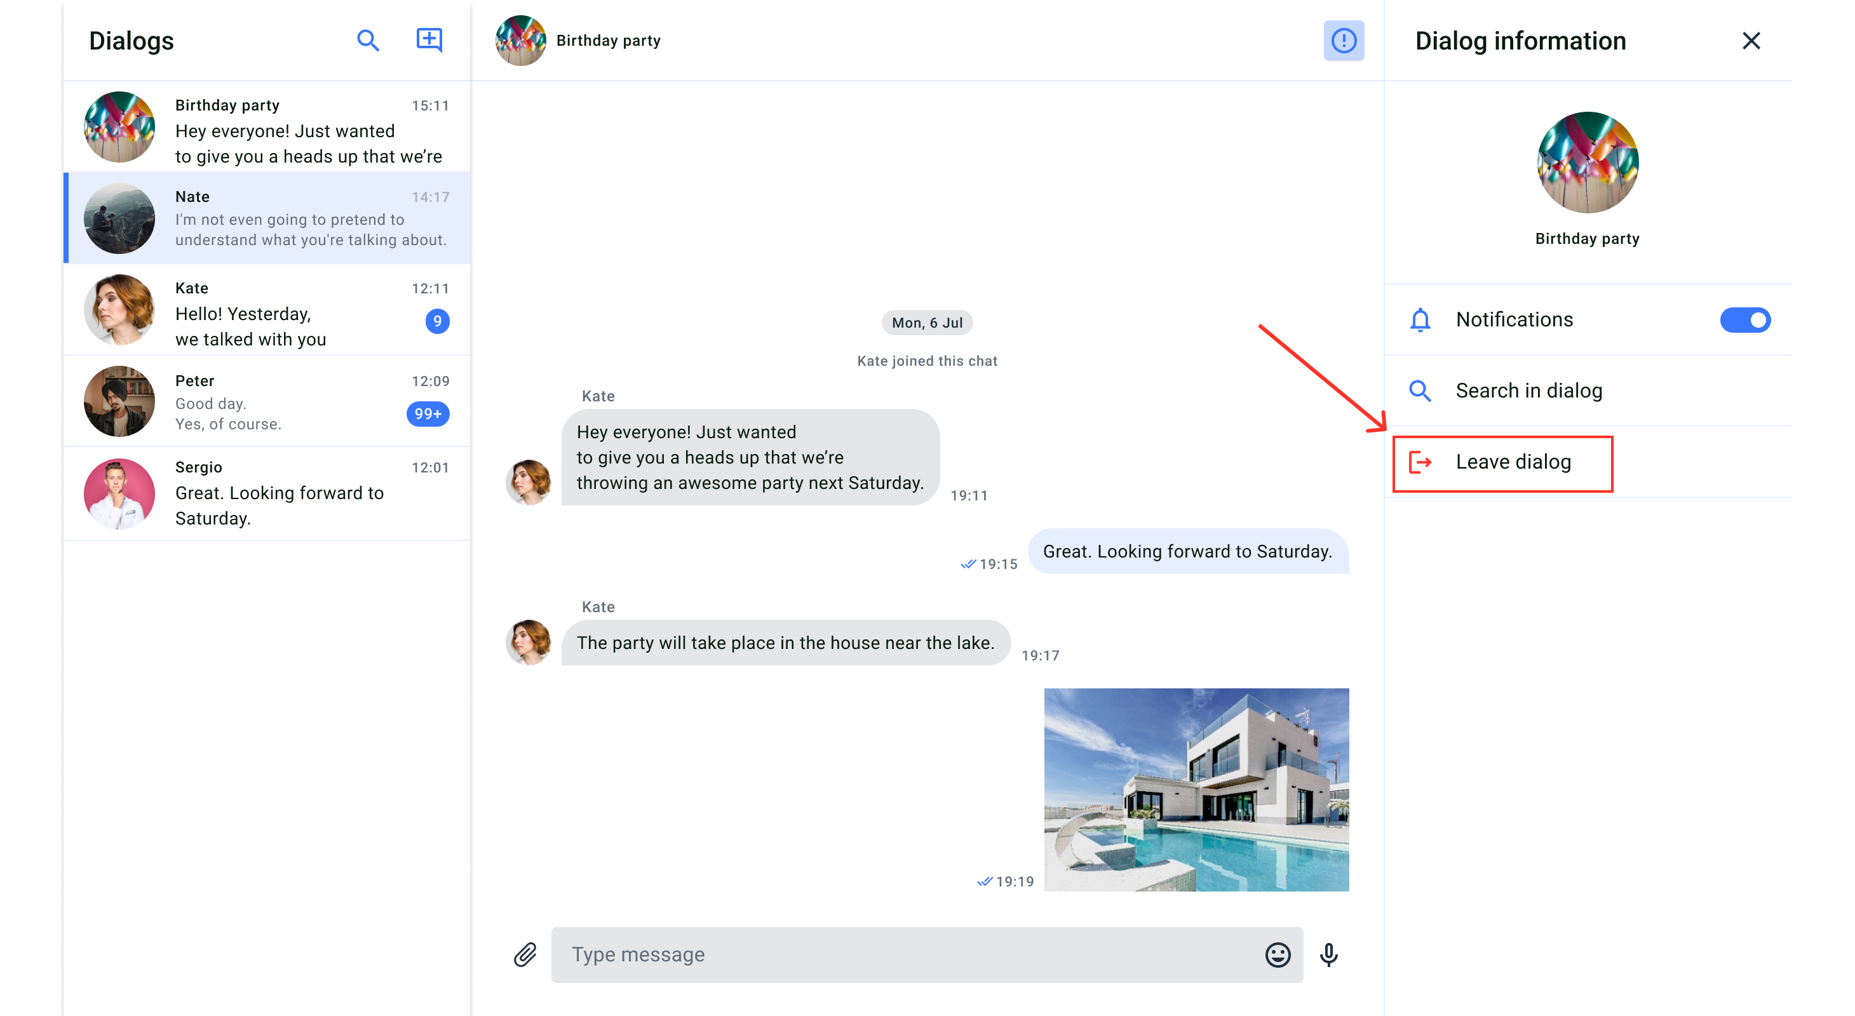This screenshot has width=1855, height=1016.
Task: Click the Birthday party avatar in info panel
Action: point(1587,162)
